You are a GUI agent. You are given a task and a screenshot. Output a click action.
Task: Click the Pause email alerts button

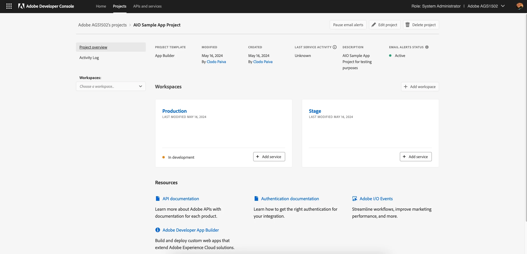click(x=348, y=25)
